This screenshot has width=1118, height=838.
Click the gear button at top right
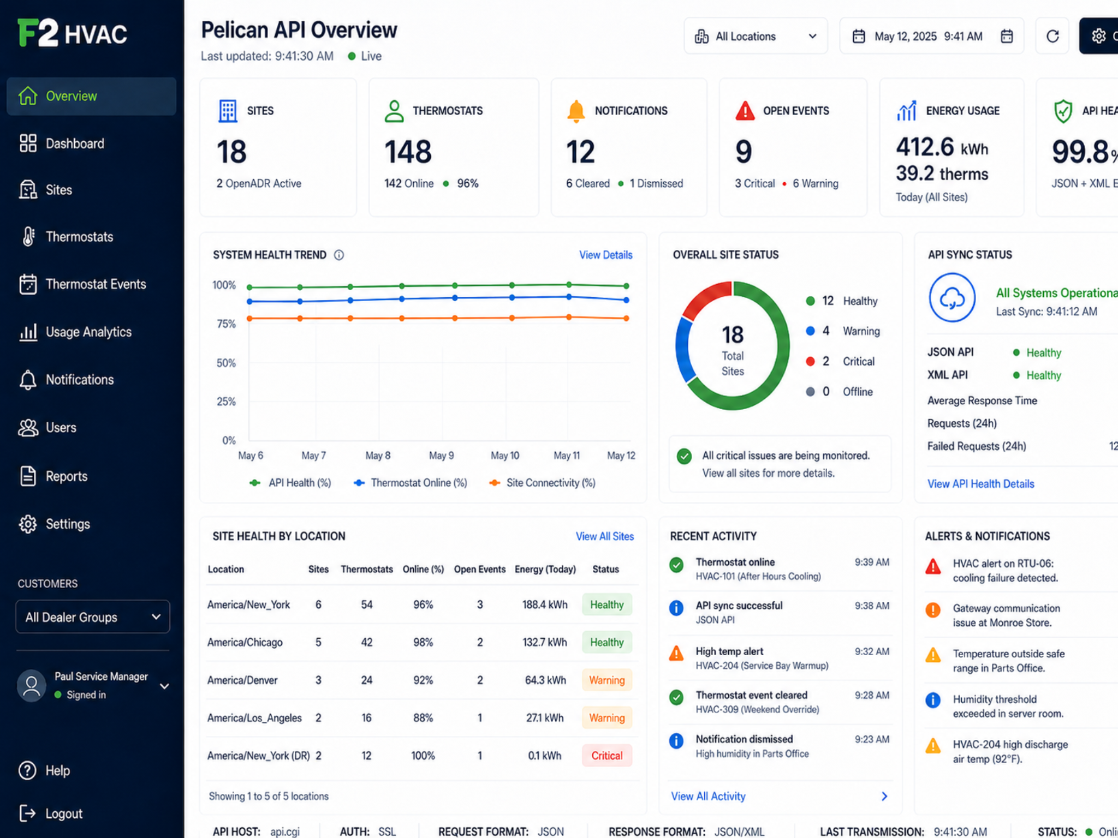coord(1098,36)
